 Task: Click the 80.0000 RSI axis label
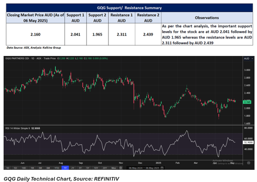[x=248, y=128]
